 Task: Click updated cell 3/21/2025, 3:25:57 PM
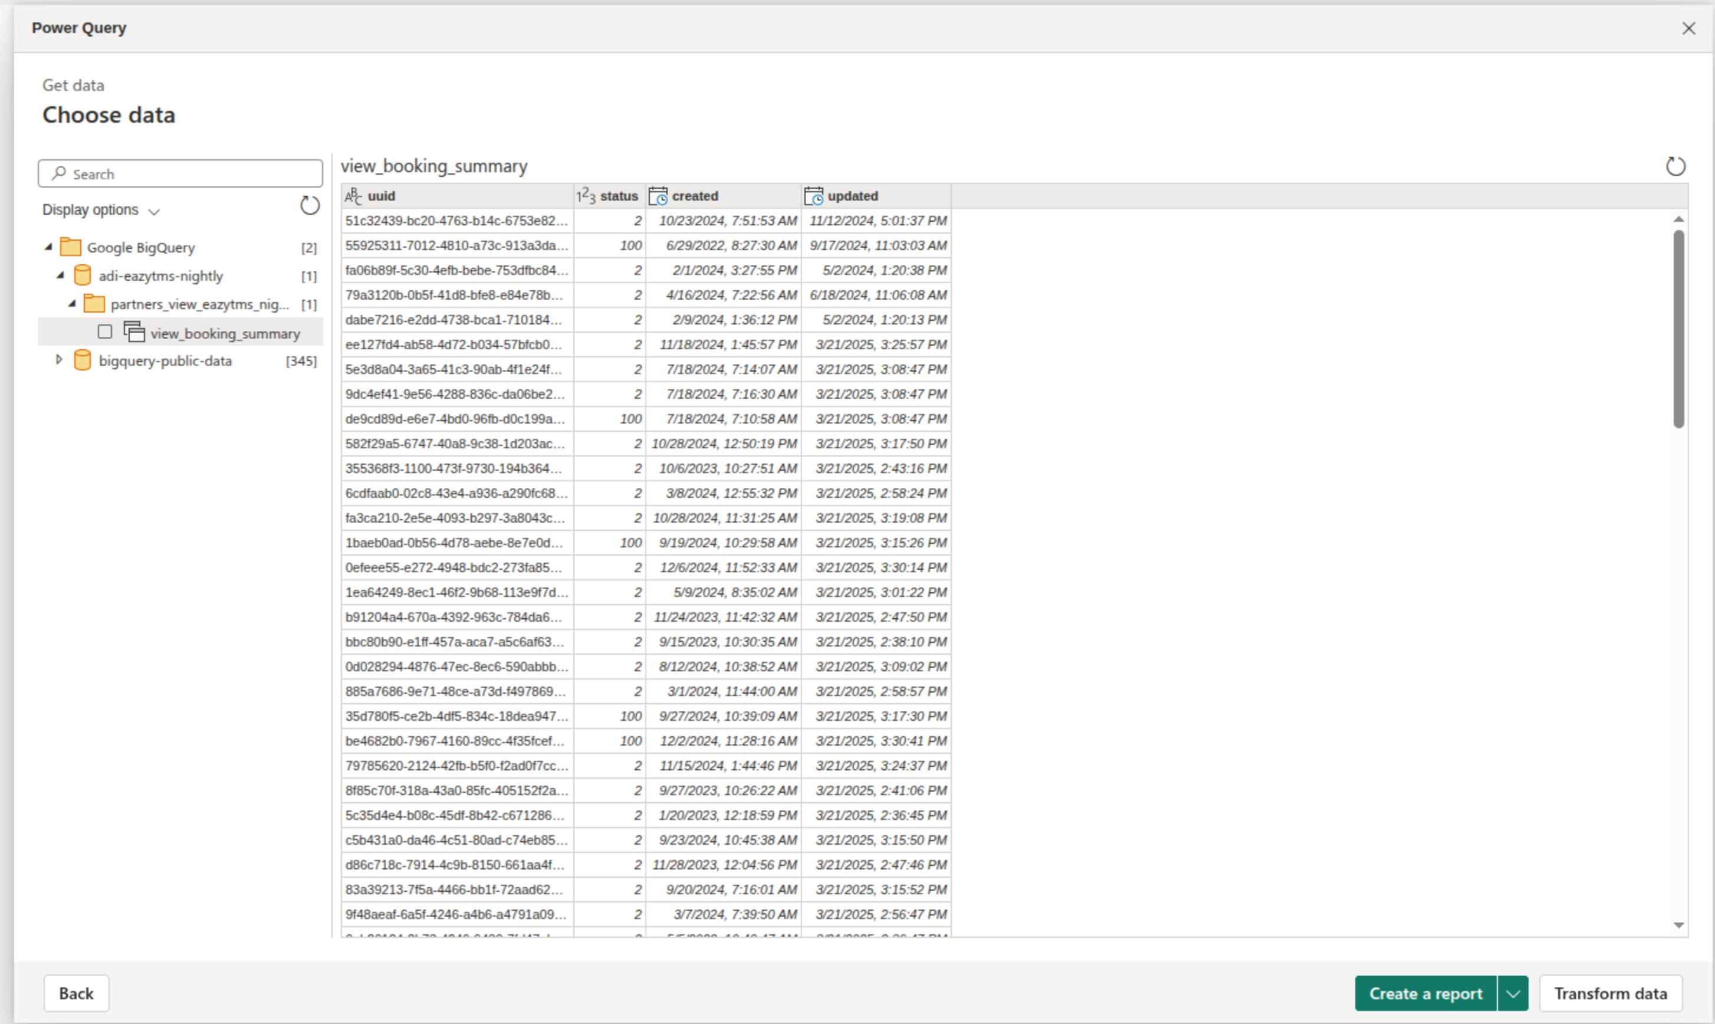pos(876,345)
